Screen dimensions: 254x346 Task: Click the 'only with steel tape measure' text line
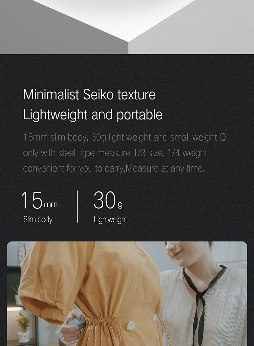(x=116, y=153)
